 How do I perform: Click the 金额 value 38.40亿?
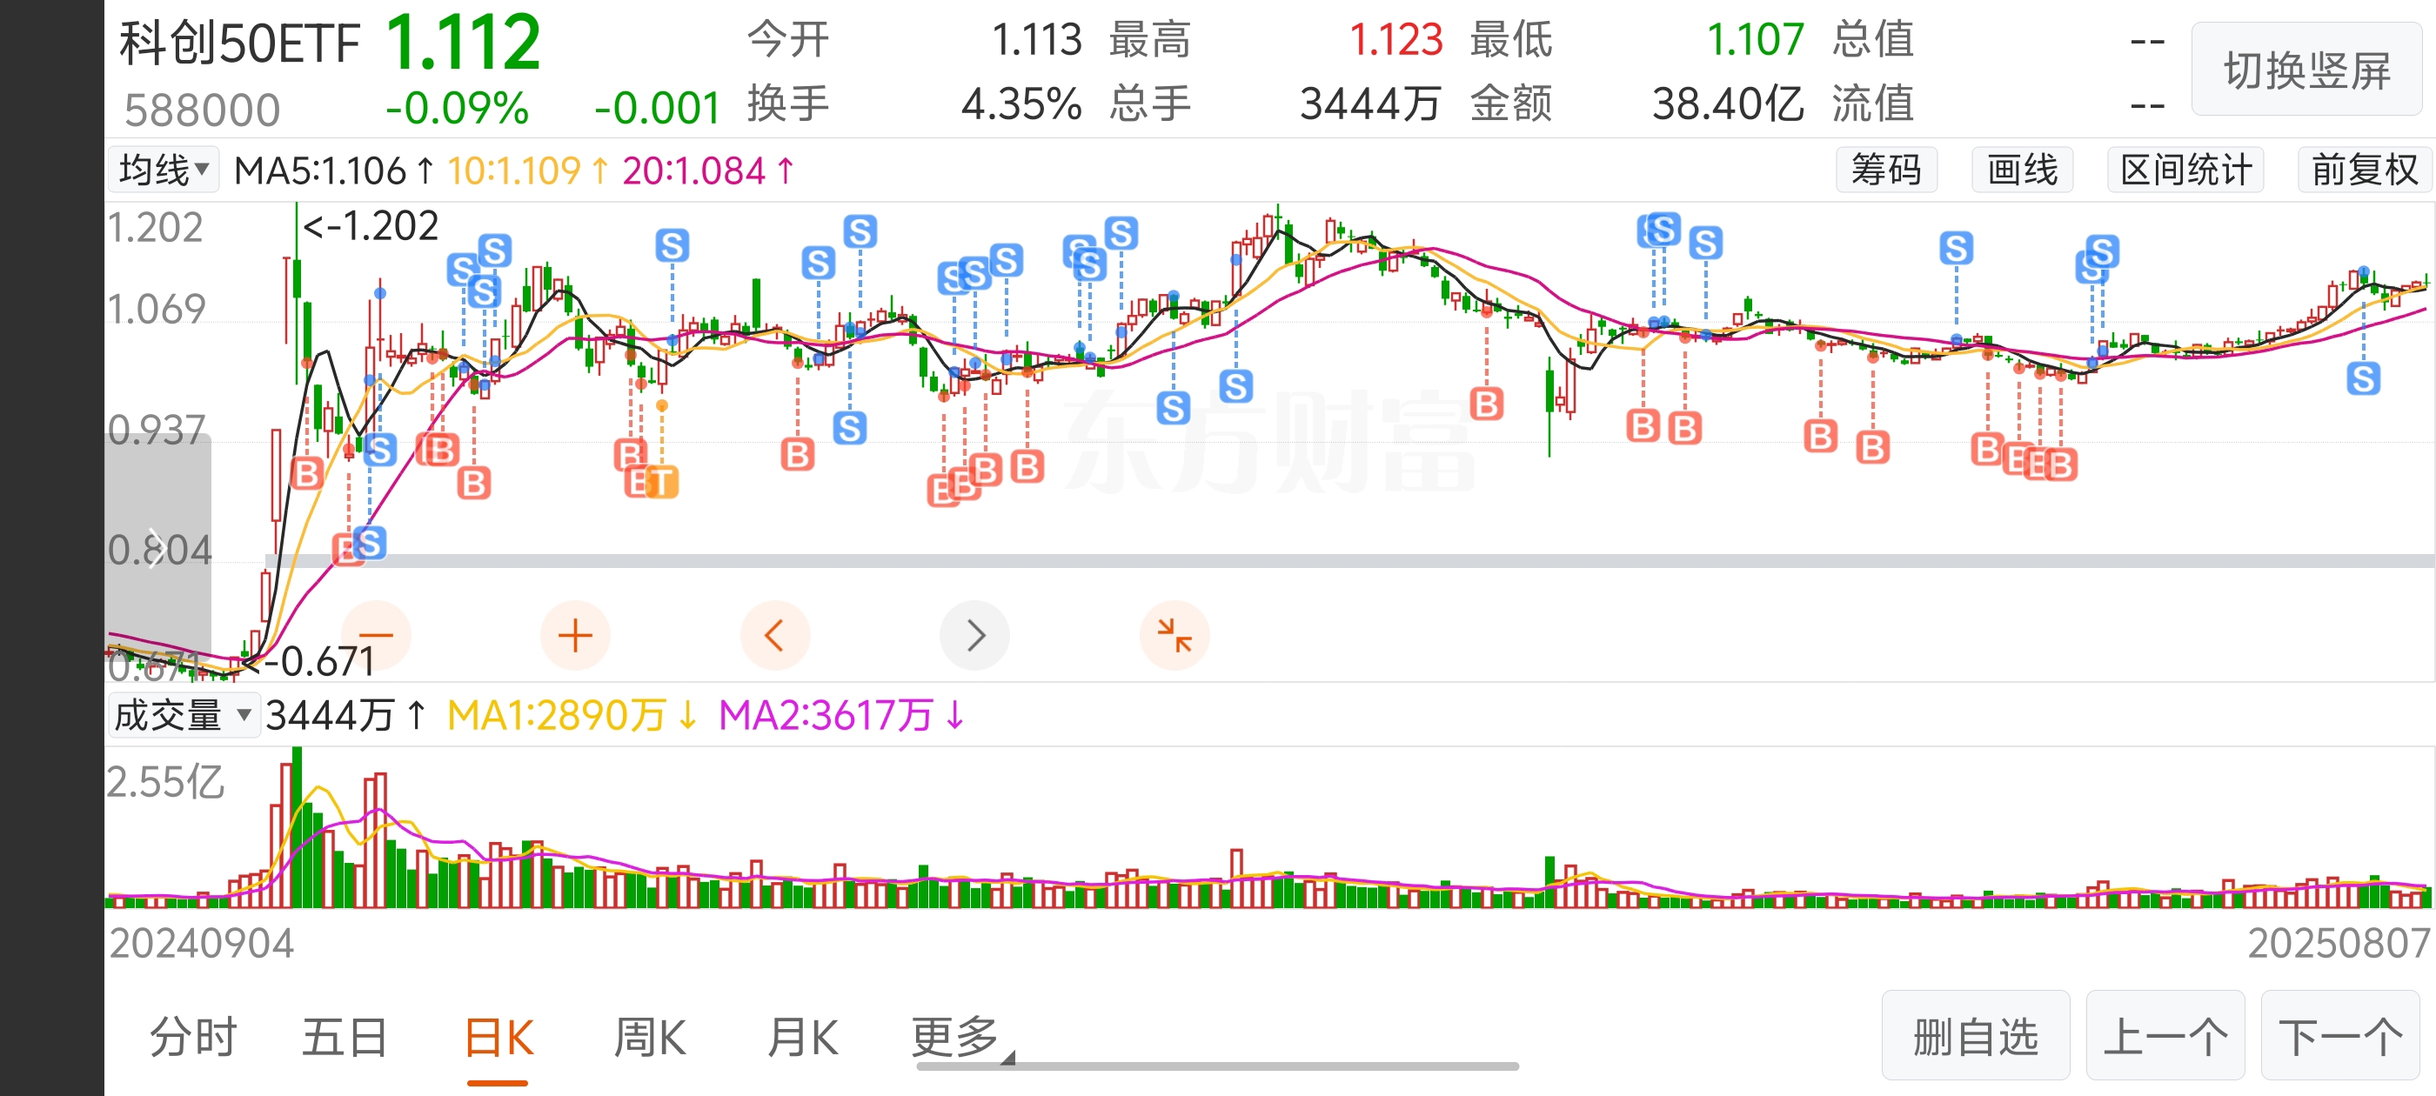1727,104
